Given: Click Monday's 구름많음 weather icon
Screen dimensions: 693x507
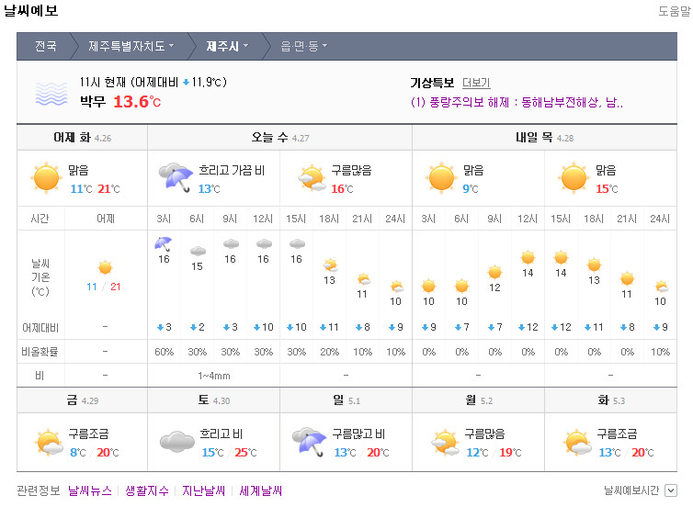Looking at the screenshot, I should pyautogui.click(x=442, y=442).
